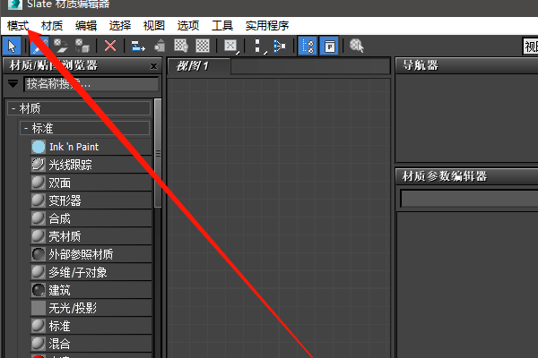Click Lay Out Children icon

point(279,46)
